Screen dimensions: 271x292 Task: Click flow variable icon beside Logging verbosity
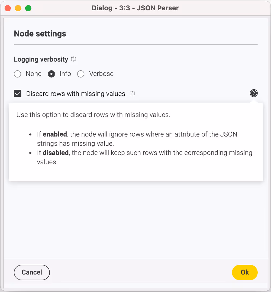coord(74,59)
